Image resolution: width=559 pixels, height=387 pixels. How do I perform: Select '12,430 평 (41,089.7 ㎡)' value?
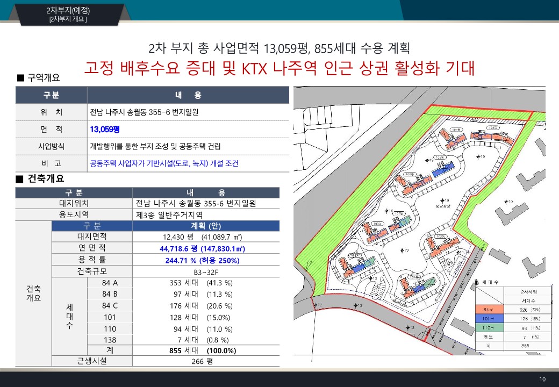tap(202, 237)
